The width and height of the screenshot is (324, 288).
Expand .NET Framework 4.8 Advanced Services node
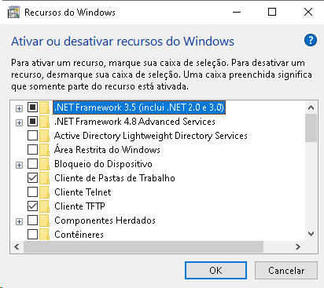click(19, 122)
